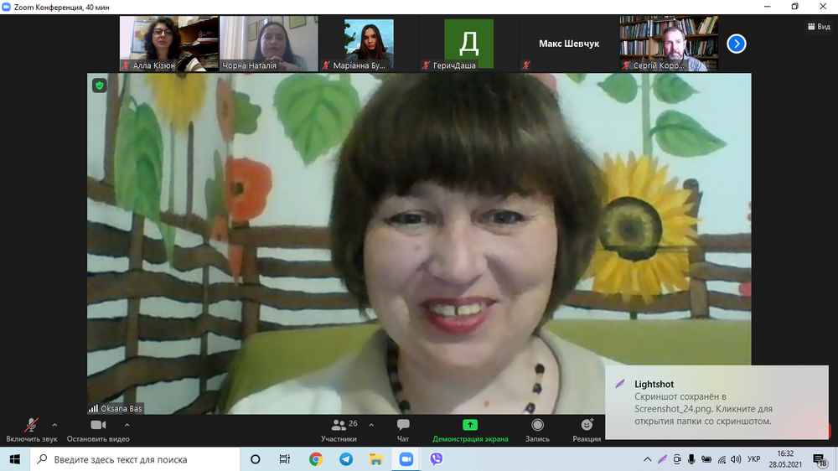The width and height of the screenshot is (838, 471).
Task: Start Демонстрация экрана screen sharing
Action: [470, 429]
